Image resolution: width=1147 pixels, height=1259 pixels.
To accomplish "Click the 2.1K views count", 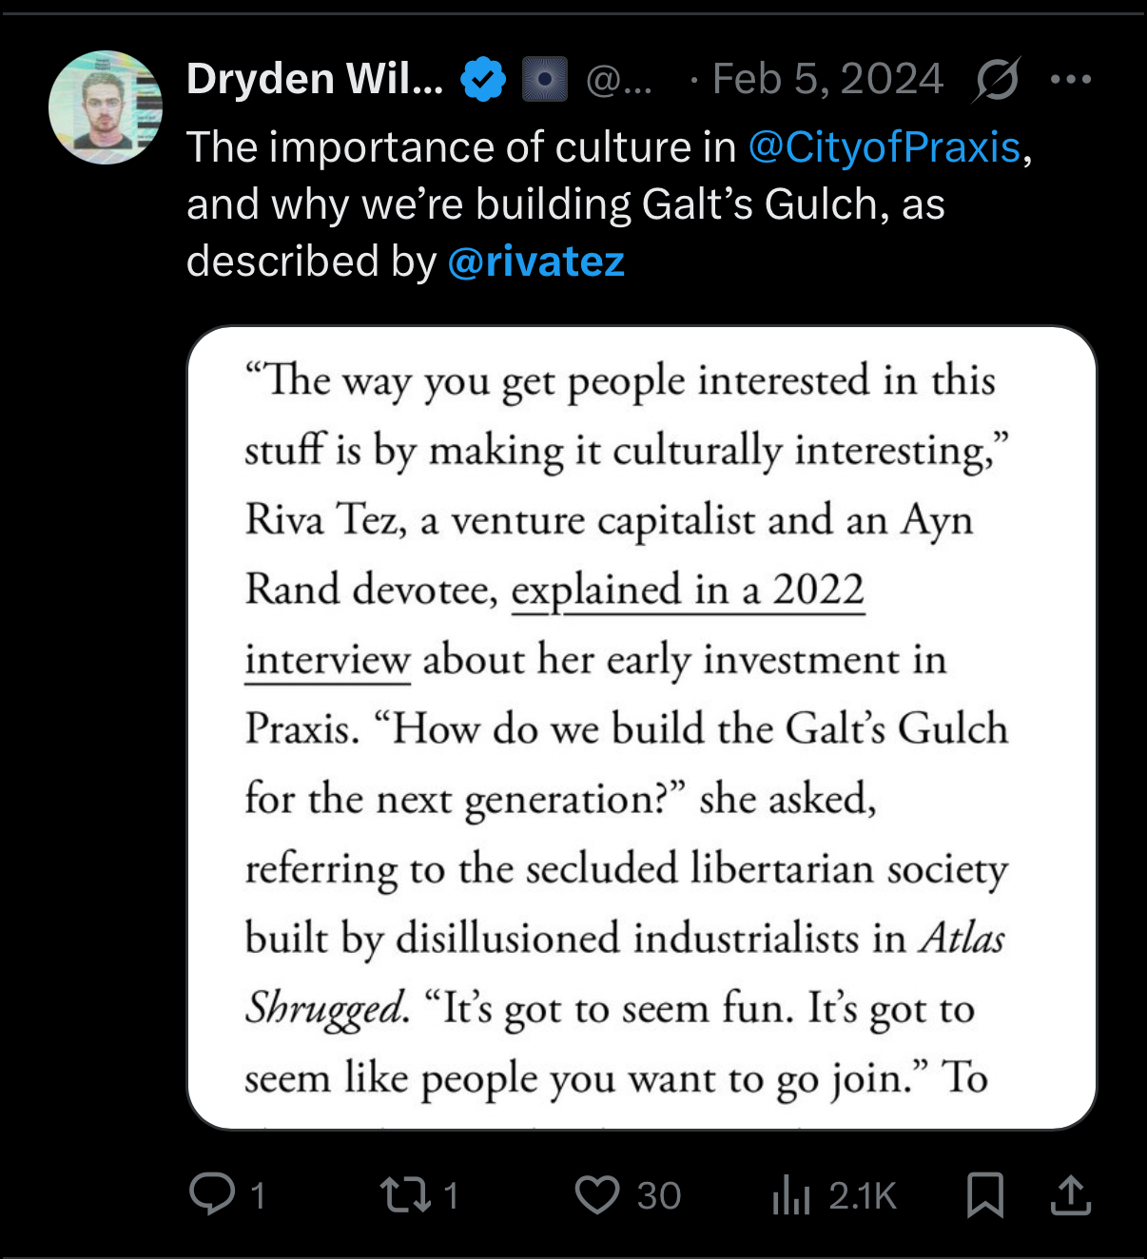I will coord(863,1195).
